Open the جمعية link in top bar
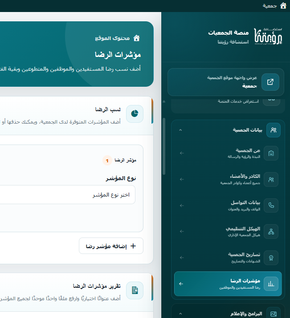290x318 pixels. (x=270, y=6)
